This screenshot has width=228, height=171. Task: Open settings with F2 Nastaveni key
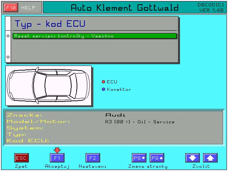click(x=92, y=158)
